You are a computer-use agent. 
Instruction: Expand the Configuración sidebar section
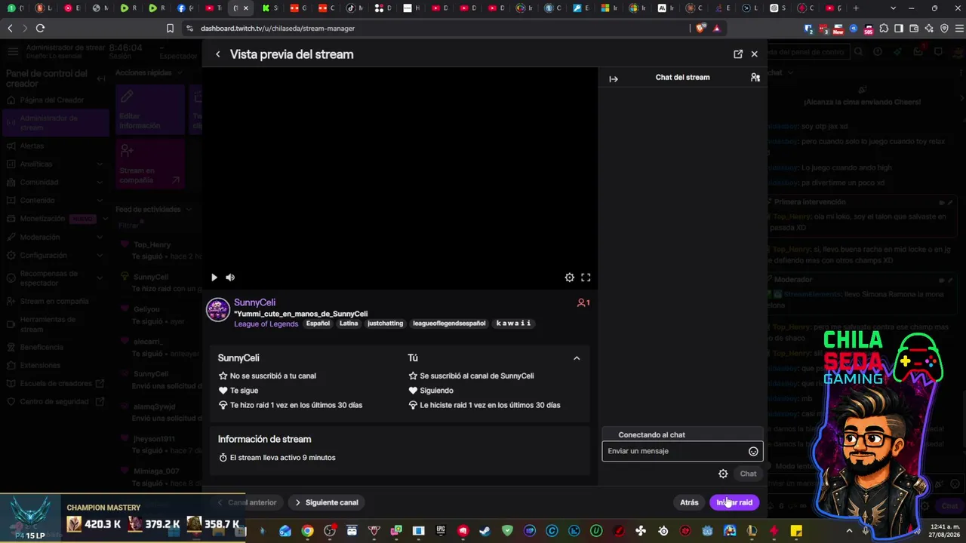[x=100, y=256]
